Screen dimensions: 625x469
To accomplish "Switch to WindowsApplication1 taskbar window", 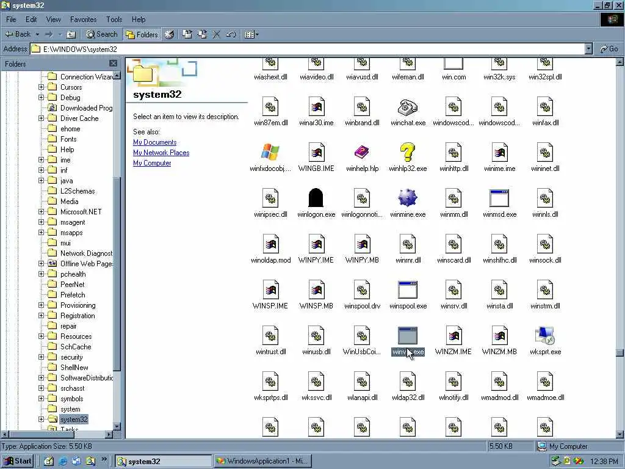I will point(262,461).
